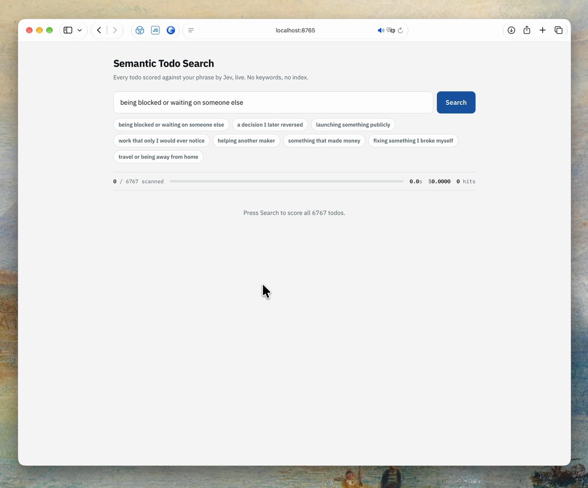Open the tab group dropdown chevron
588x488 pixels.
point(80,30)
